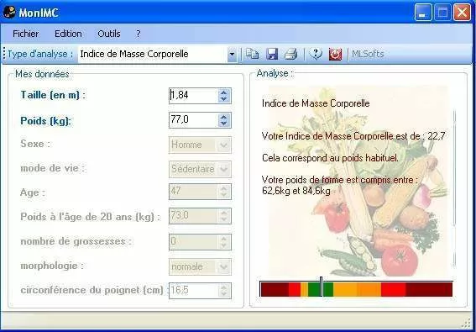Decrease Taille value with down arrow

224,99
